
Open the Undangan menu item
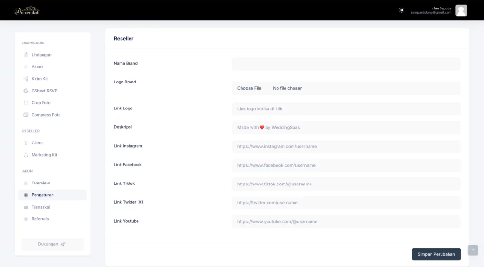pyautogui.click(x=52, y=55)
